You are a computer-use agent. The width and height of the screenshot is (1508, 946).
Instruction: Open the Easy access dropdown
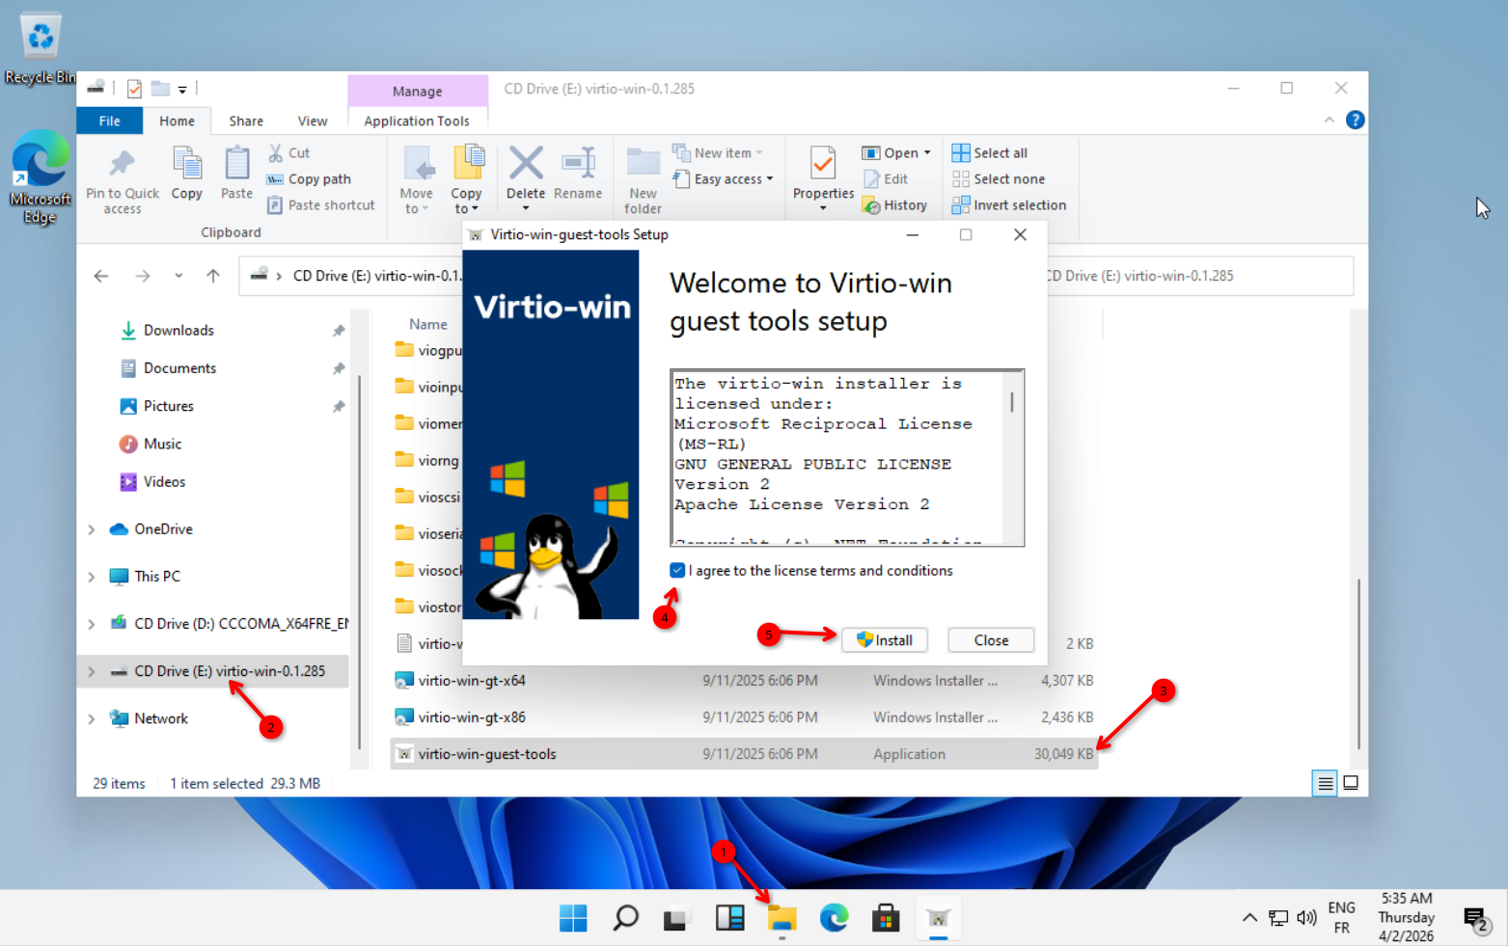725,179
